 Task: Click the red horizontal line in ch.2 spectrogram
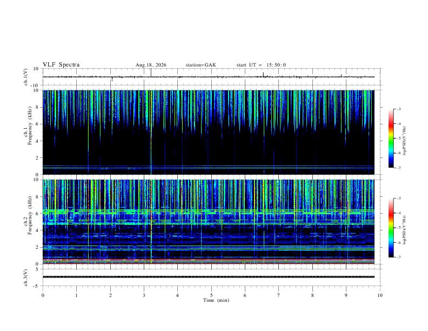209,260
